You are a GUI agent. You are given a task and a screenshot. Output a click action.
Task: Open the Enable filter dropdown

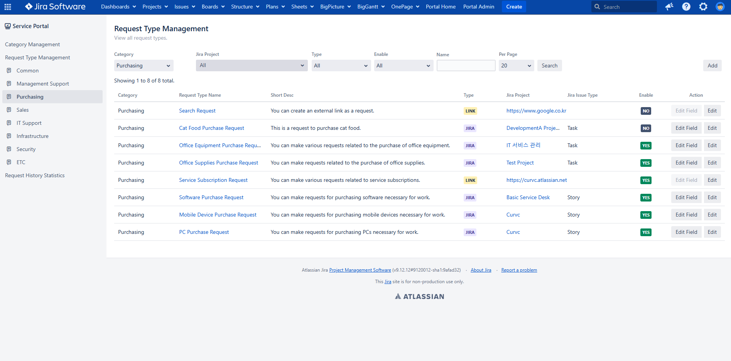(403, 65)
